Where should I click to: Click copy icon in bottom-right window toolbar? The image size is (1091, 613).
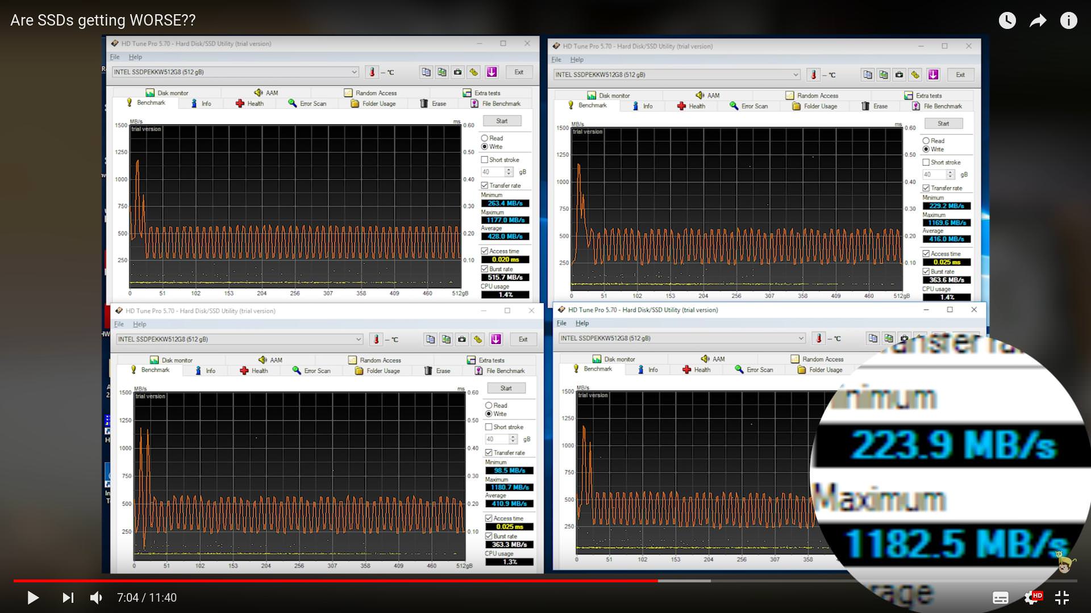click(873, 338)
